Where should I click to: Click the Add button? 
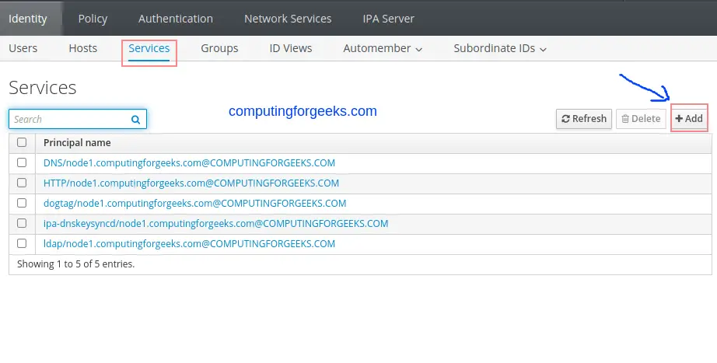(x=689, y=119)
